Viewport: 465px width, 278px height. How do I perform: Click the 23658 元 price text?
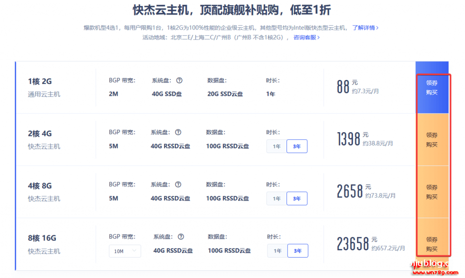point(353,244)
